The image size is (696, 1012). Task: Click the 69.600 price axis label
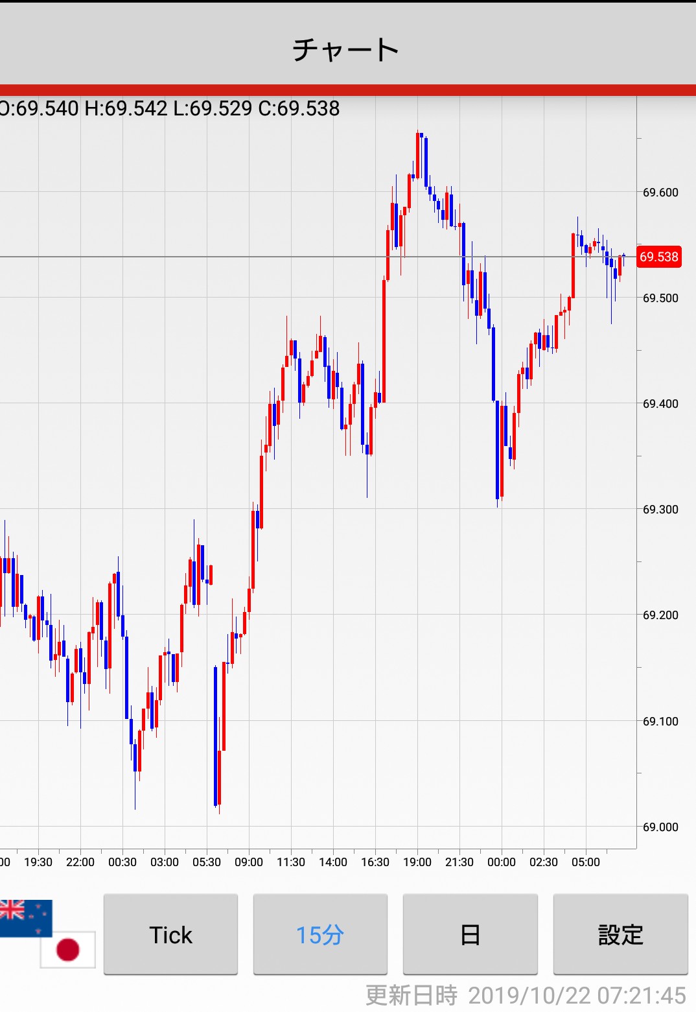coord(660,193)
